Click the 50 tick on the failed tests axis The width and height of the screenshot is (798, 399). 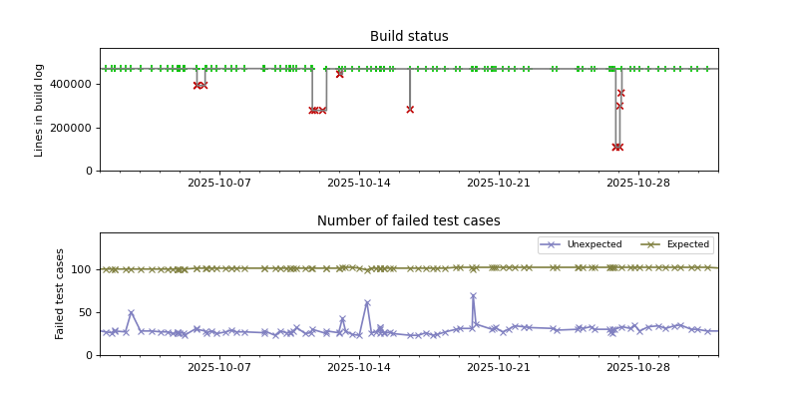tap(86, 312)
